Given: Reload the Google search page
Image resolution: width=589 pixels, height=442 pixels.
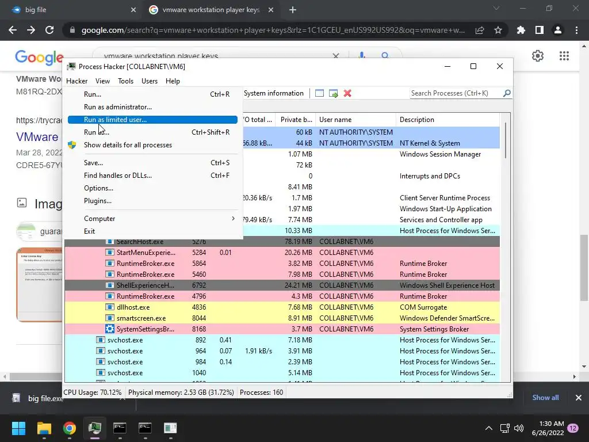Looking at the screenshot, I should tap(49, 30).
